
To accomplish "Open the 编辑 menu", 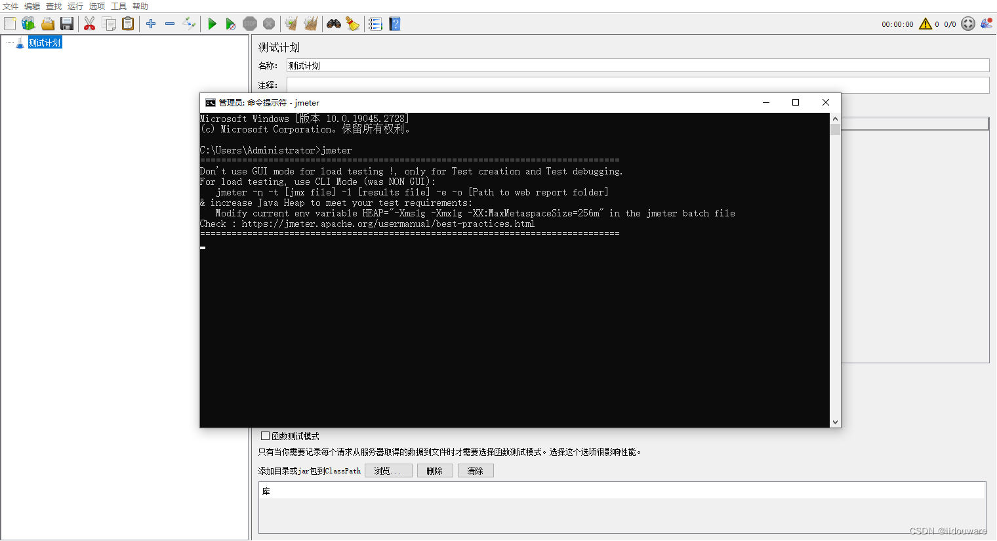I will coord(32,6).
